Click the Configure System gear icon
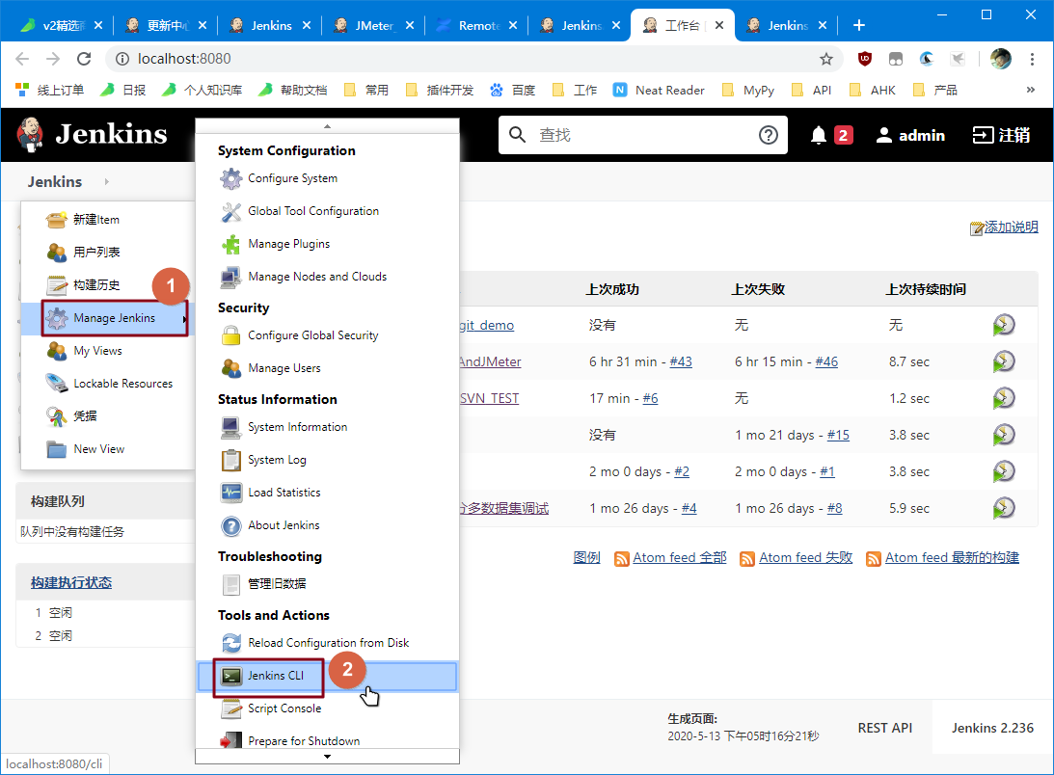 tap(231, 178)
